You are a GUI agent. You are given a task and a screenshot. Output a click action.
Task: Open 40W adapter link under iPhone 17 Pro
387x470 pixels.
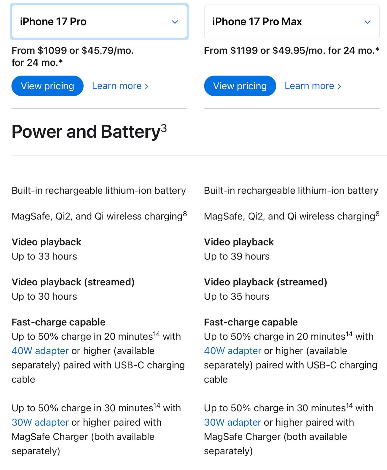tap(40, 351)
